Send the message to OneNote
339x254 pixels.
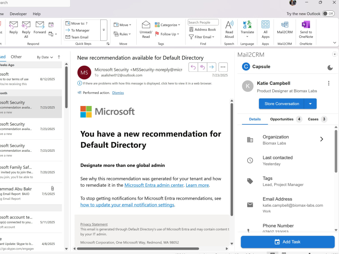[x=306, y=29]
